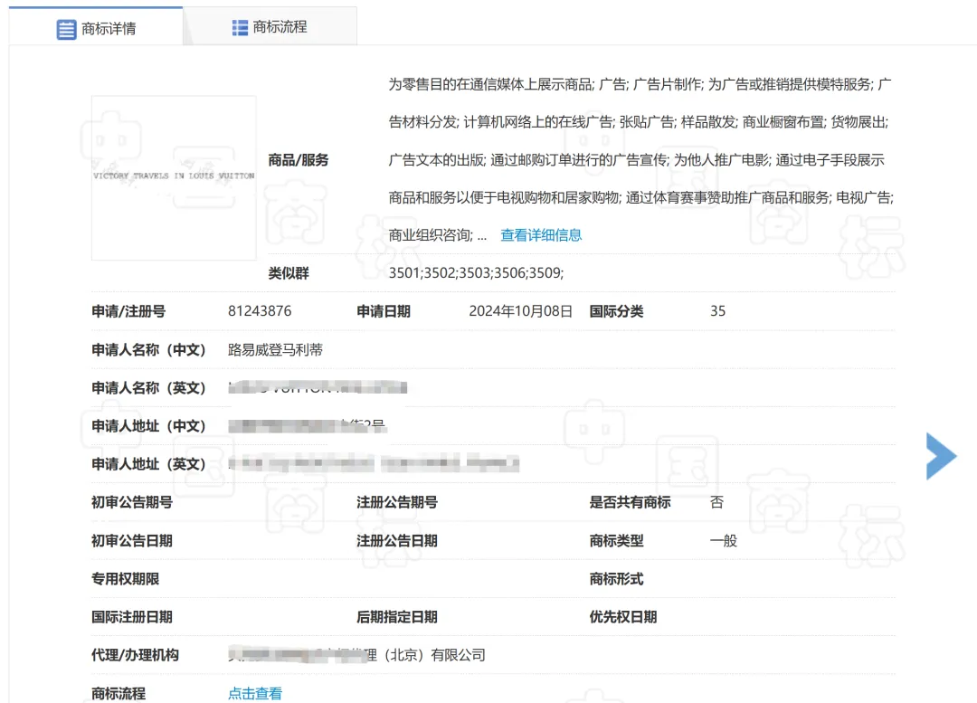Click the 点击查看 trademark flow link

255,693
